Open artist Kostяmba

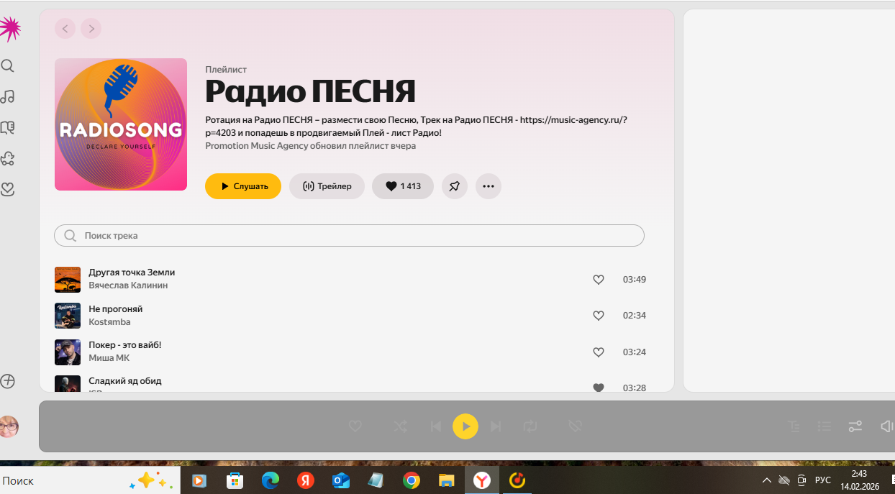[109, 321]
